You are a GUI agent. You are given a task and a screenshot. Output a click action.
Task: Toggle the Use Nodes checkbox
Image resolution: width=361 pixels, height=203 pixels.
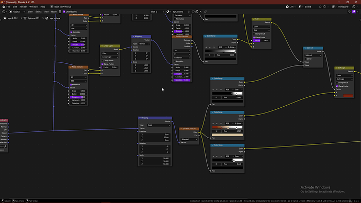click(64, 12)
